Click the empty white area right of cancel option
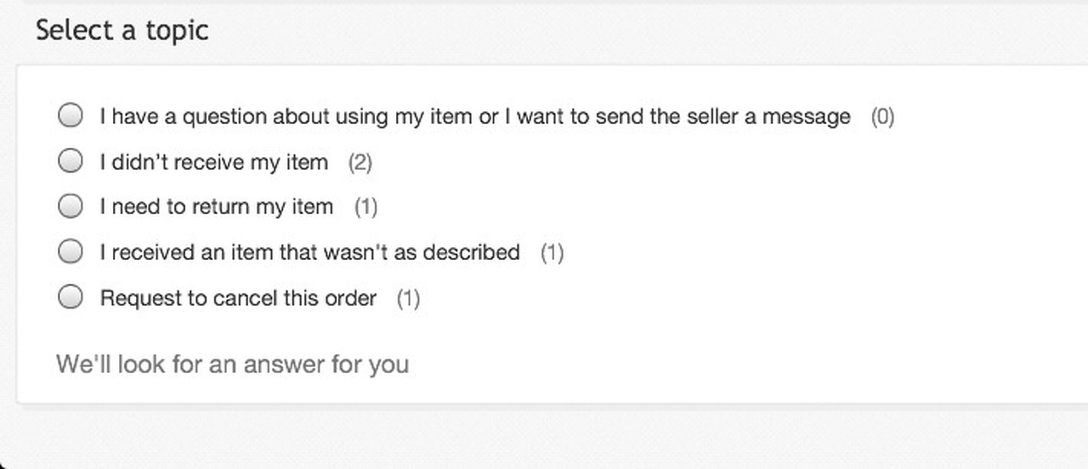 coord(722,298)
